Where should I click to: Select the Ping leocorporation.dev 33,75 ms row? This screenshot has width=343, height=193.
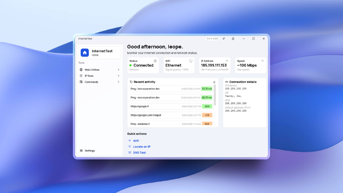[171, 89]
